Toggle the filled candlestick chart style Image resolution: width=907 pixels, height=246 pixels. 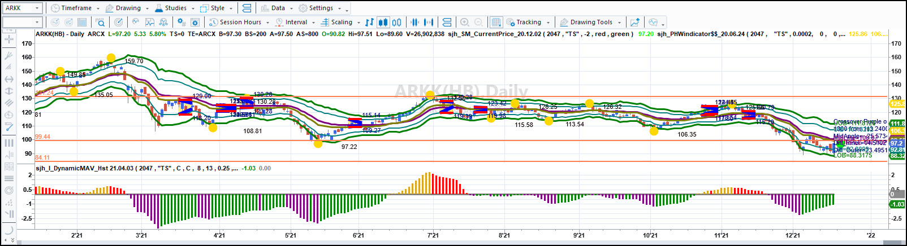click(x=383, y=22)
